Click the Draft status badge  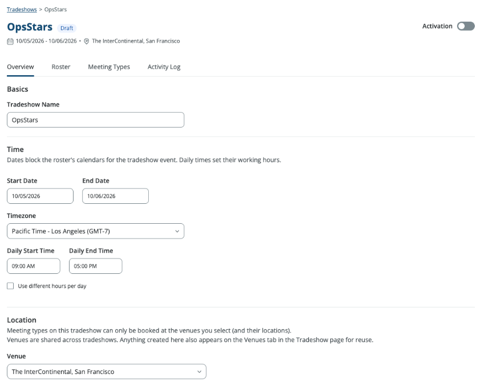tap(67, 28)
